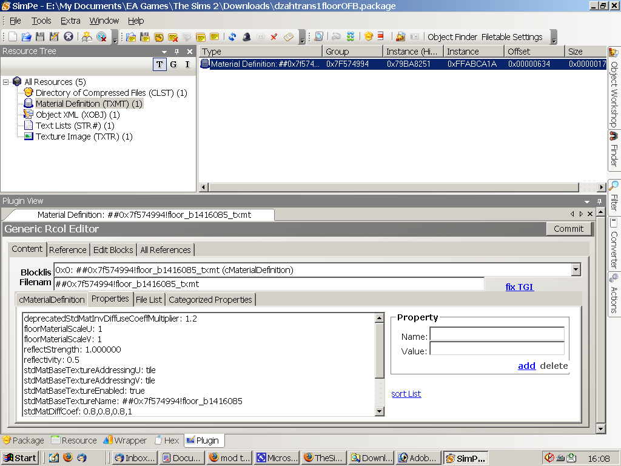Click the Save As floppy-with-pencil icon
This screenshot has height=466, width=621.
click(54, 37)
